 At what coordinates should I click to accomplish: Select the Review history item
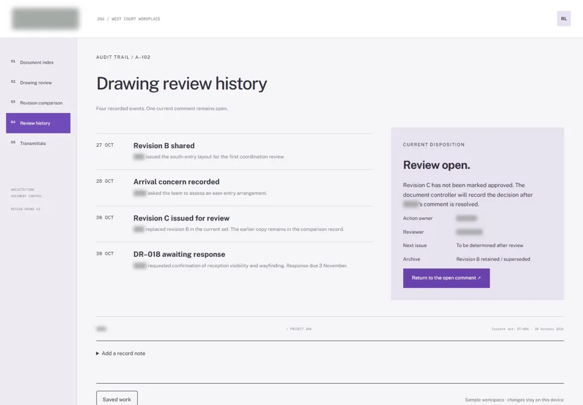coord(38,123)
